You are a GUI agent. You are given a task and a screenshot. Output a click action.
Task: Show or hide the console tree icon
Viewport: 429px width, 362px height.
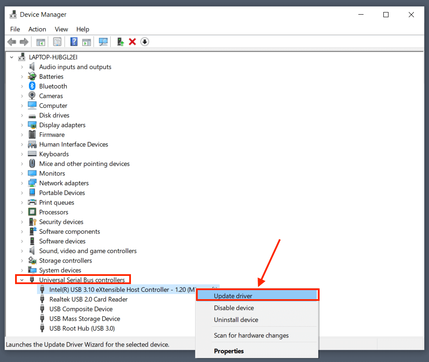pyautogui.click(x=41, y=42)
